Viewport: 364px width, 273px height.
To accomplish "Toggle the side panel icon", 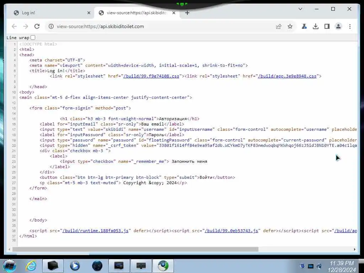I will tap(327, 26).
